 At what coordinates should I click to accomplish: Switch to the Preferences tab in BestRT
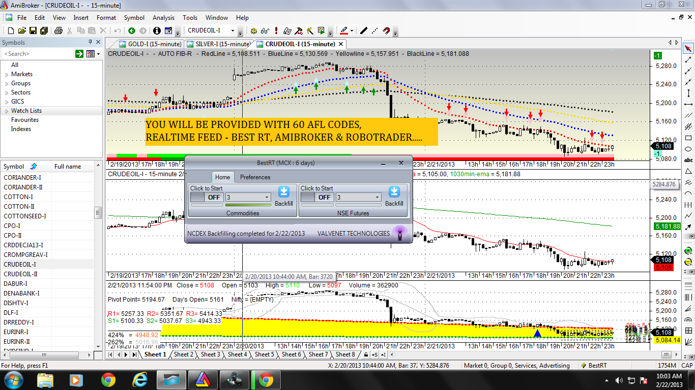[255, 177]
